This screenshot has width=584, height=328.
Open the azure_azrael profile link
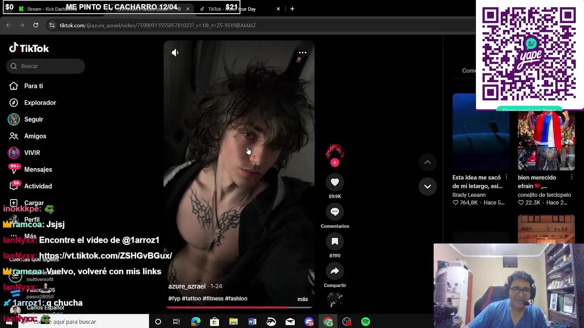point(187,287)
